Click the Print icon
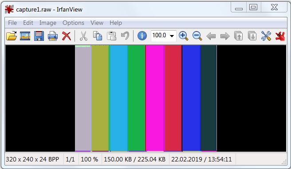The height and width of the screenshot is (169, 291). [x=53, y=36]
